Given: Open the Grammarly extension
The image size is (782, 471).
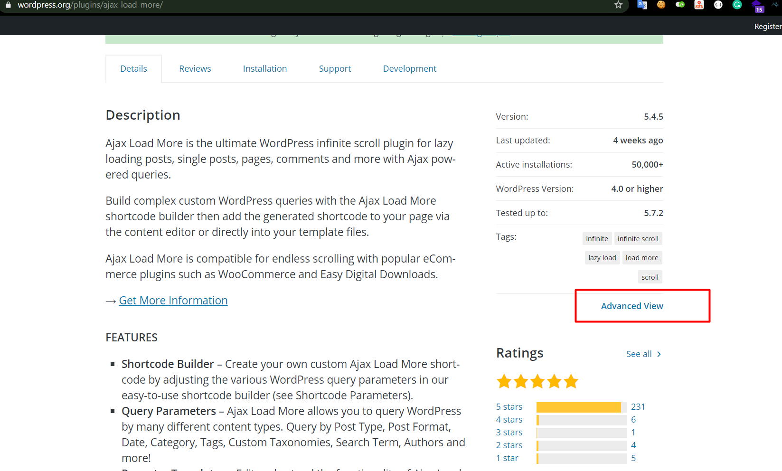Looking at the screenshot, I should click(x=737, y=5).
